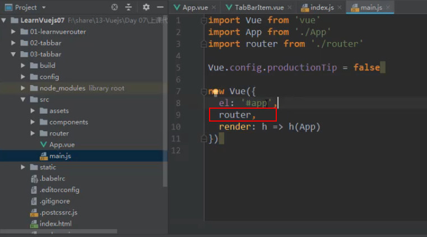
Task: Expand the assets folder
Action: click(x=33, y=110)
